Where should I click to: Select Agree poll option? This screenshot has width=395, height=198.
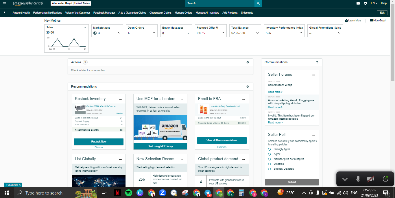tap(269, 154)
